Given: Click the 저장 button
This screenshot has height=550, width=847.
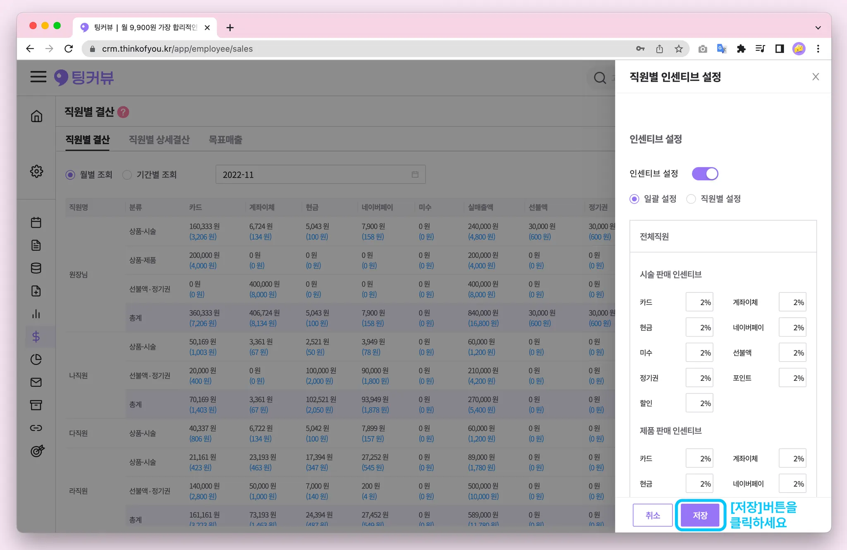Looking at the screenshot, I should tap(700, 515).
